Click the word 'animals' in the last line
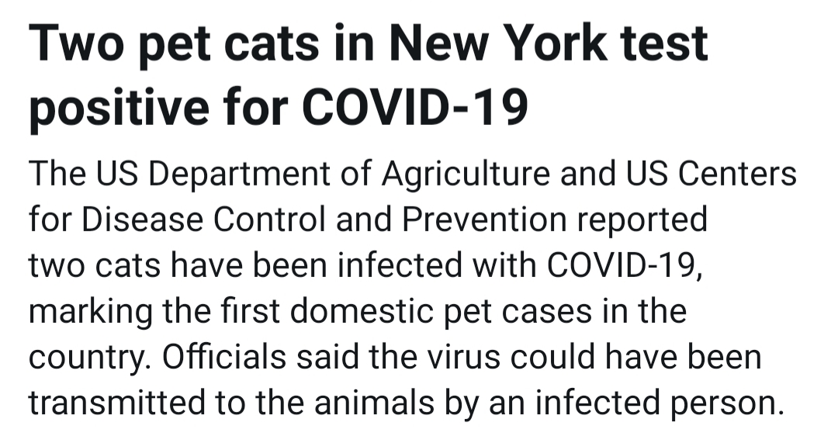The image size is (838, 443). (x=374, y=403)
